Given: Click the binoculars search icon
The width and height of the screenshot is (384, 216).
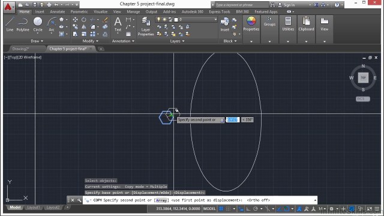Looking at the screenshot, I should point(272,5).
